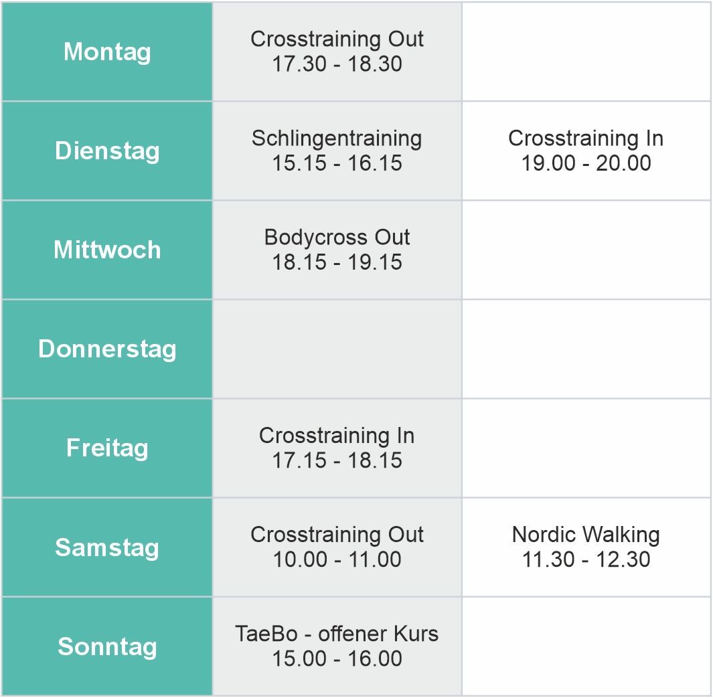Click the empty white cell in Sonntag row
Viewport: 713px width, 698px height.
[x=586, y=646]
